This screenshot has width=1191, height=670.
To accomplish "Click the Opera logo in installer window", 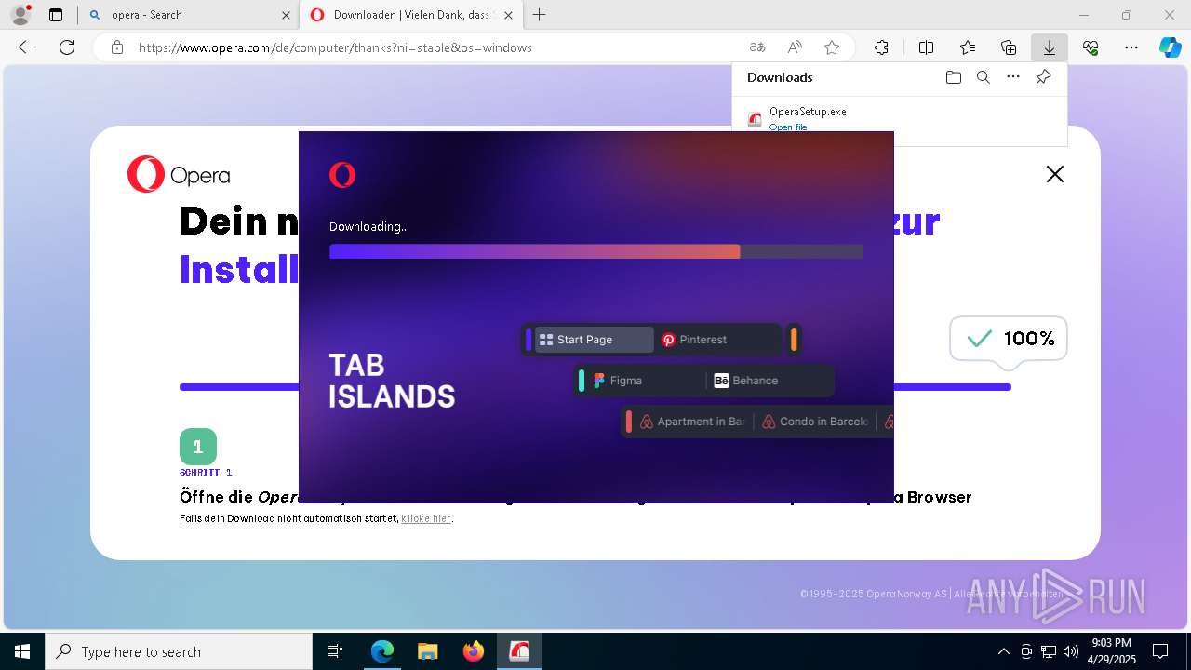I will [x=342, y=175].
